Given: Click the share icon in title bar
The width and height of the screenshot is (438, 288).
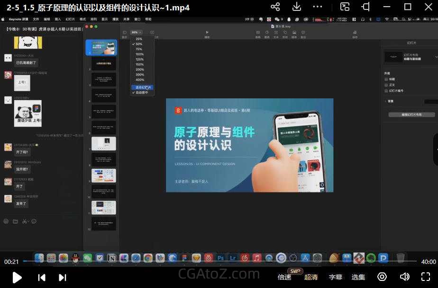Looking at the screenshot, I should (x=275, y=7).
